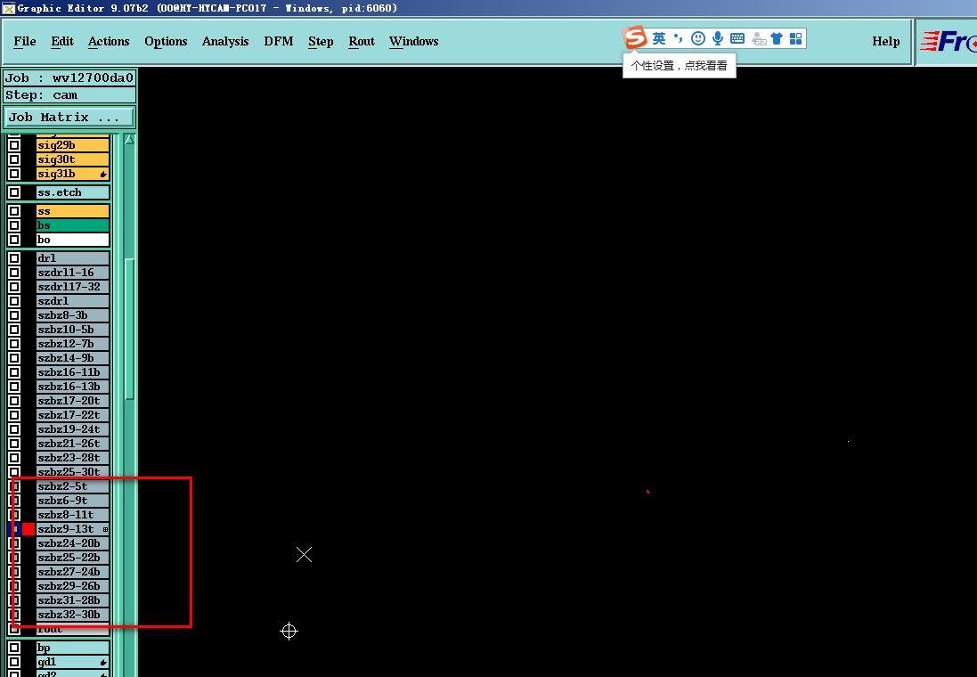Click the Graphic Editor title bar icon
Image resolution: width=977 pixels, height=677 pixels.
[x=8, y=8]
